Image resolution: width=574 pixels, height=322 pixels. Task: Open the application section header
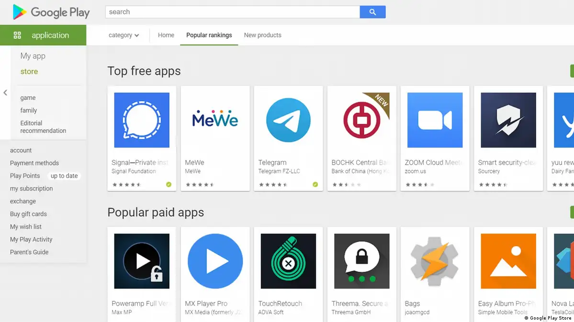click(43, 35)
